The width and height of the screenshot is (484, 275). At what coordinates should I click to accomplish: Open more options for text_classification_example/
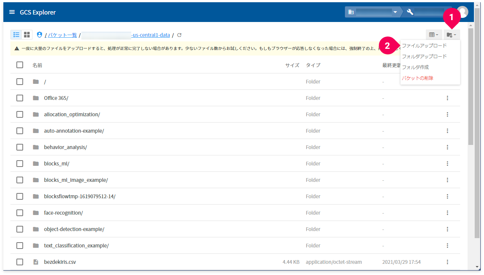447,246
